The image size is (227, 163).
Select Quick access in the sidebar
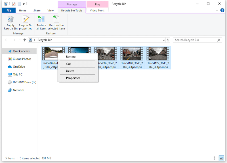(19, 51)
